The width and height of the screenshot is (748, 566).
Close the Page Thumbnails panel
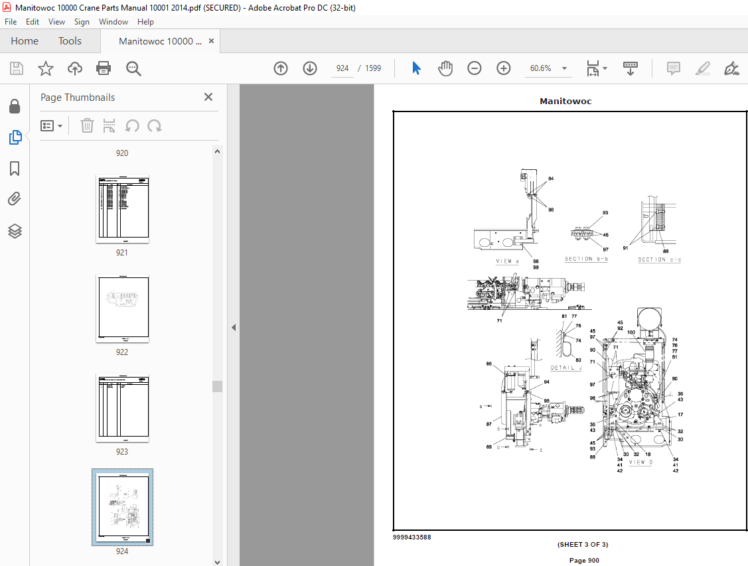[208, 97]
